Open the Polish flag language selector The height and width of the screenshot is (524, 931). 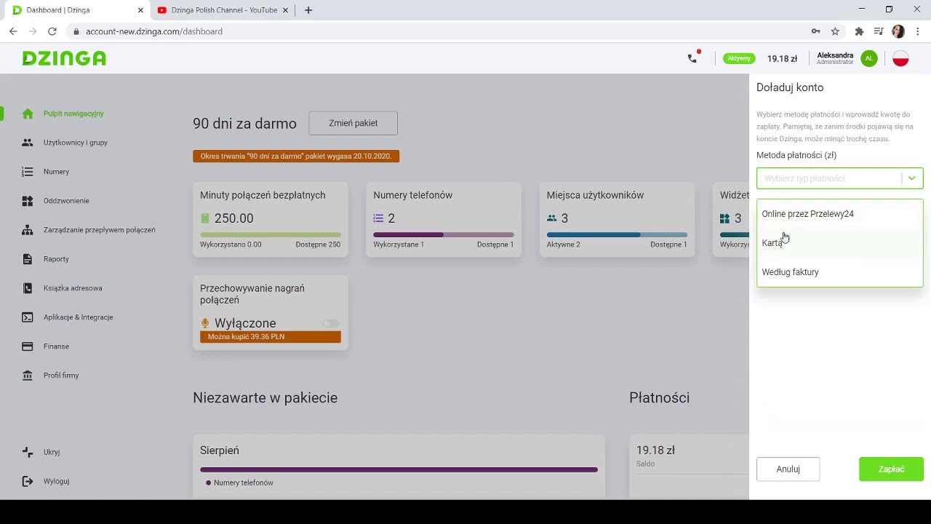900,58
